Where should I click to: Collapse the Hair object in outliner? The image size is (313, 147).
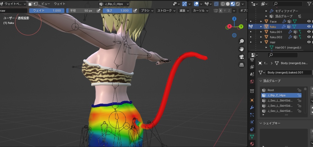(x=261, y=42)
